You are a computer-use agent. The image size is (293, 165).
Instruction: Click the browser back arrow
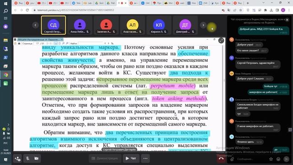15,10
